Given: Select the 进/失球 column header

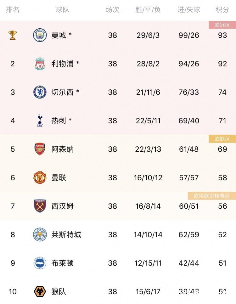Looking at the screenshot, I should pyautogui.click(x=189, y=9).
